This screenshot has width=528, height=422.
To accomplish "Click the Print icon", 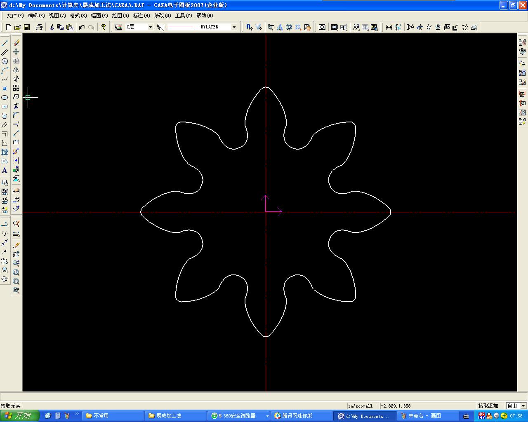I will [39, 27].
